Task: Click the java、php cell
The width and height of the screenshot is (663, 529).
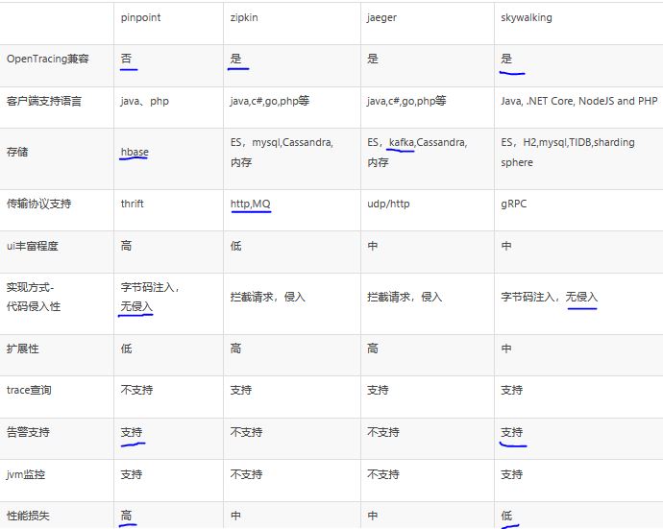Action: (144, 102)
